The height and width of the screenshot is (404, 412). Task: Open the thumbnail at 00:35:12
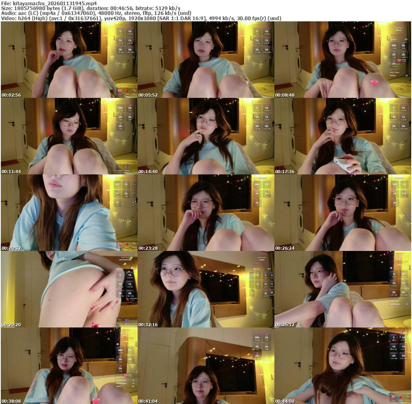343,289
